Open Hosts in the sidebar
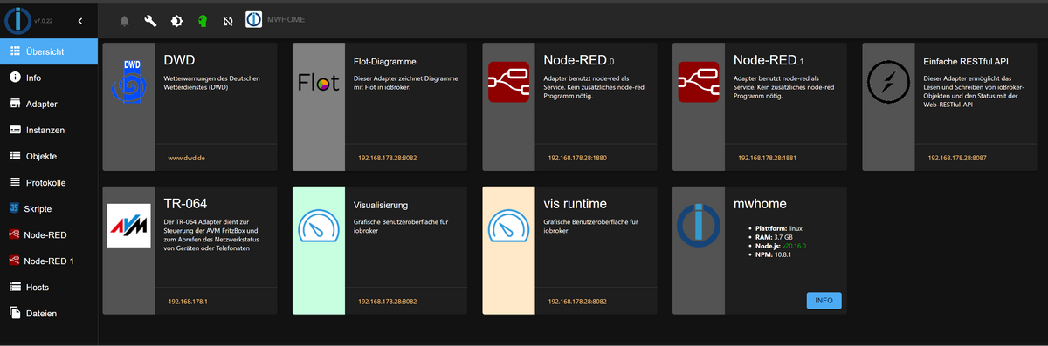Viewport: 1048px width, 346px height. point(49,287)
